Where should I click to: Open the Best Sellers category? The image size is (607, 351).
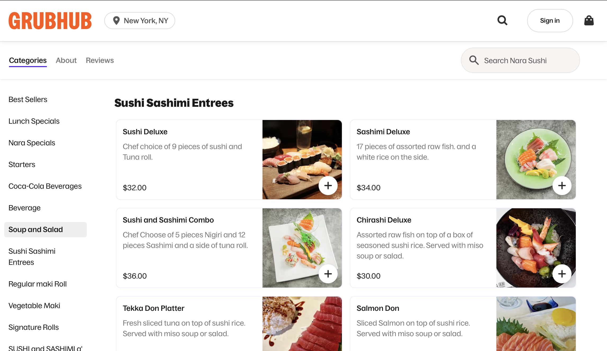click(x=28, y=99)
